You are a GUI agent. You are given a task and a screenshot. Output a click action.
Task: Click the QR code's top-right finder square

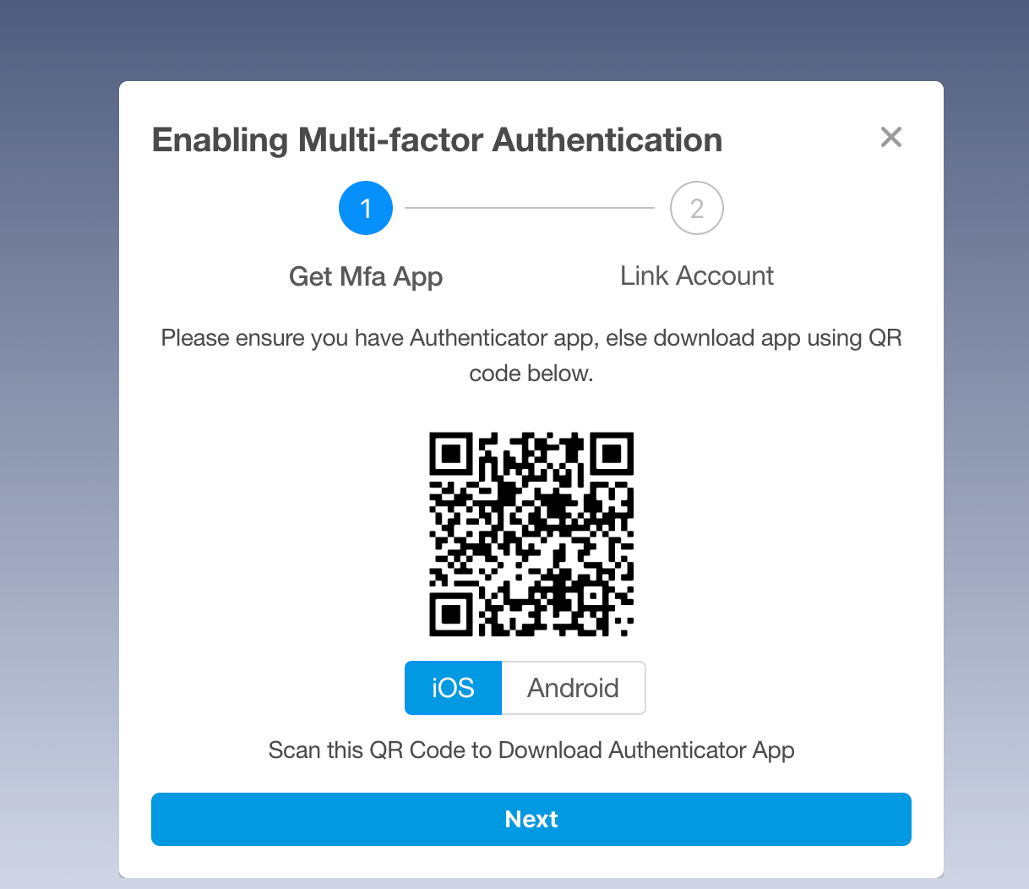(x=612, y=454)
